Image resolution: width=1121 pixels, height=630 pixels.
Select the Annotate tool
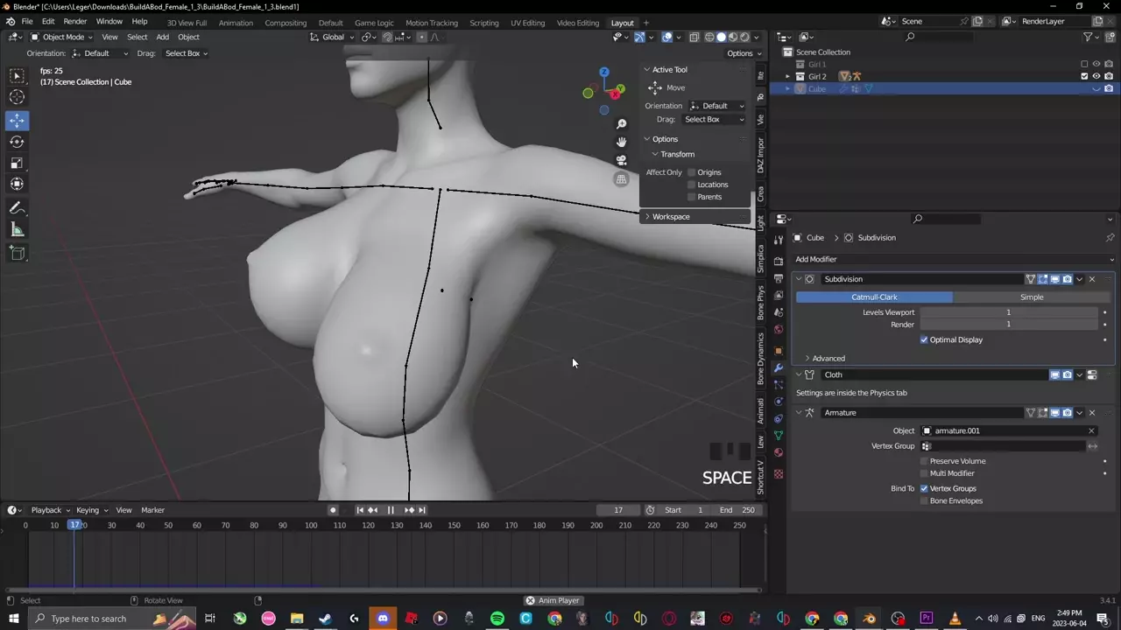tap(17, 208)
